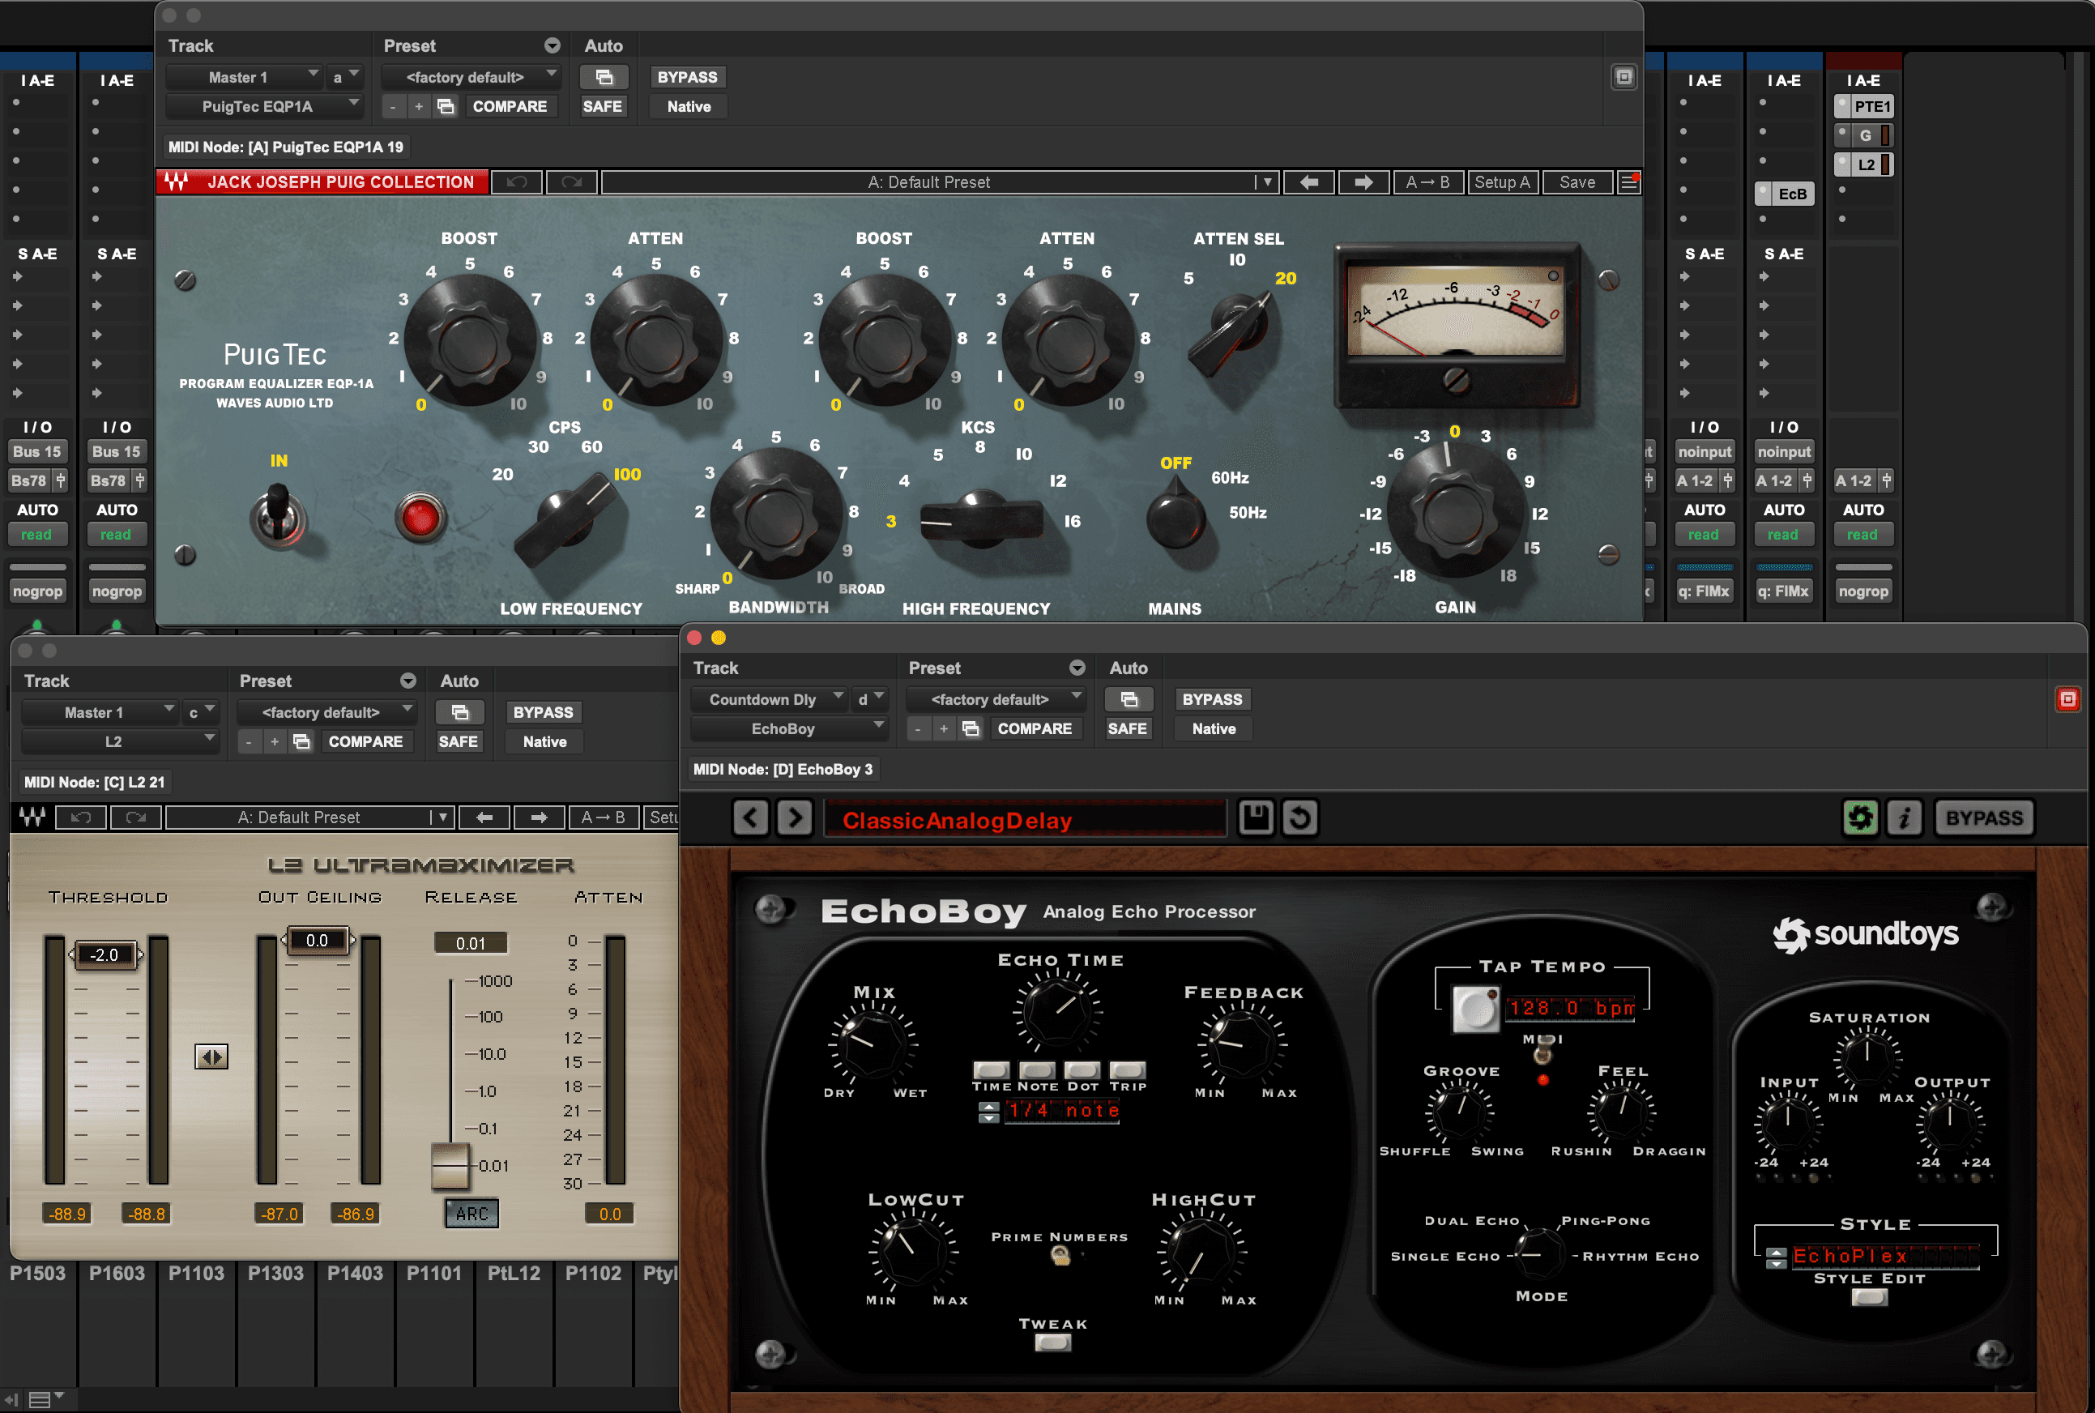Click the A→B copy button in PuigTec

(x=1427, y=182)
